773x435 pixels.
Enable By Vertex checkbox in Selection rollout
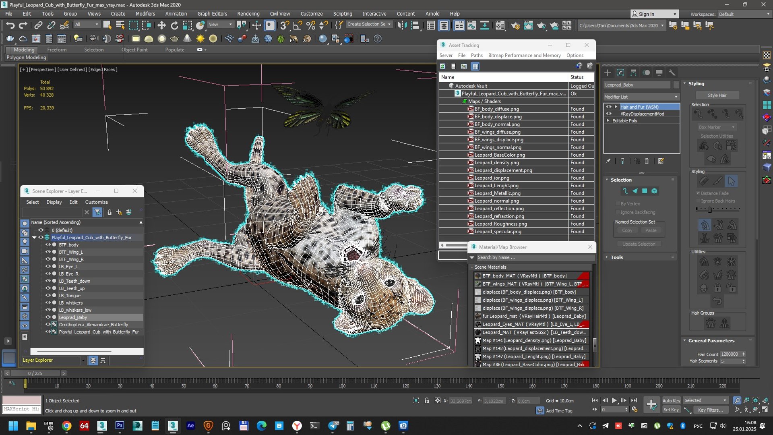pos(618,203)
